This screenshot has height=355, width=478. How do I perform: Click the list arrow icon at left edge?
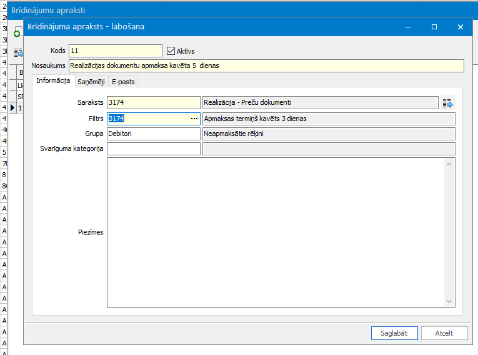click(x=18, y=52)
